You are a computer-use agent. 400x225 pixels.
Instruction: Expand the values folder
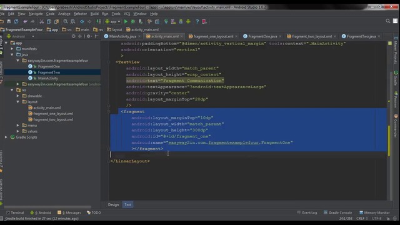[18, 131]
